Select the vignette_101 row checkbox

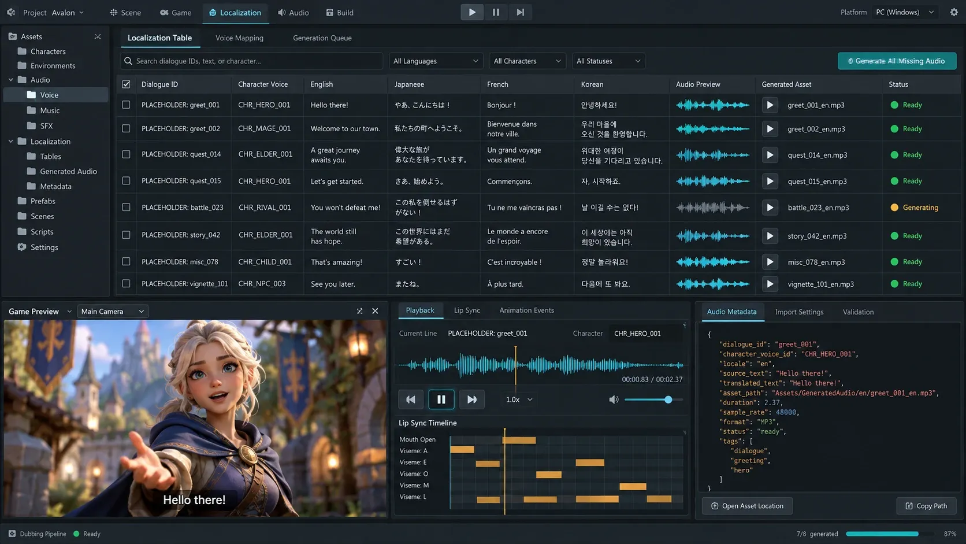(x=126, y=284)
